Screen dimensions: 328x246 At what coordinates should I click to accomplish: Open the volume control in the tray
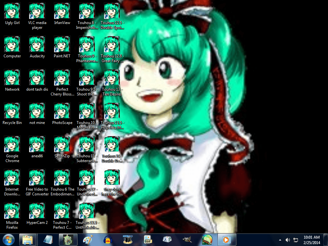click(287, 240)
